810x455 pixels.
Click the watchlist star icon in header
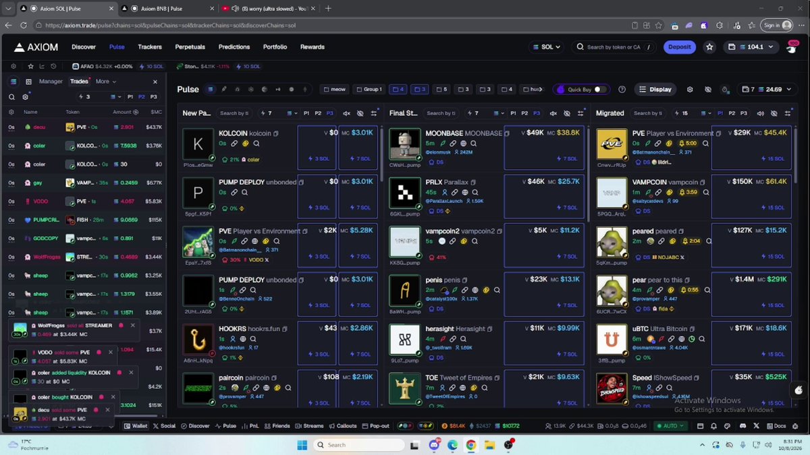(709, 47)
